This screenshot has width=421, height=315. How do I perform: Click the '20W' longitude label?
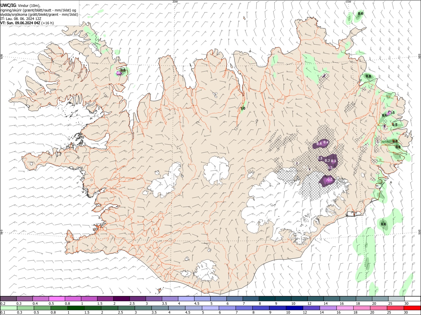tap(175, 2)
